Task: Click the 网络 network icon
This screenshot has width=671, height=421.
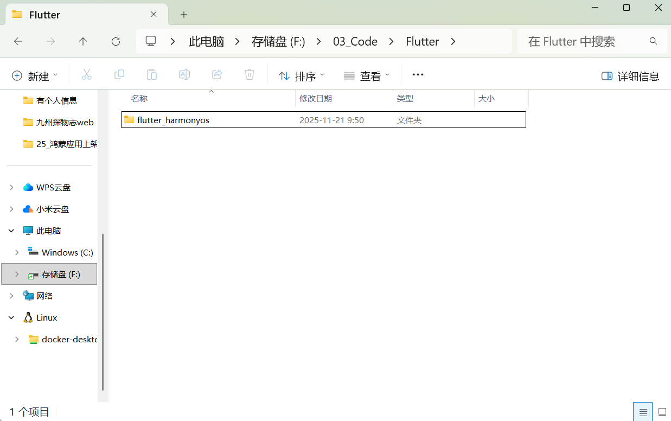Action: [x=28, y=296]
